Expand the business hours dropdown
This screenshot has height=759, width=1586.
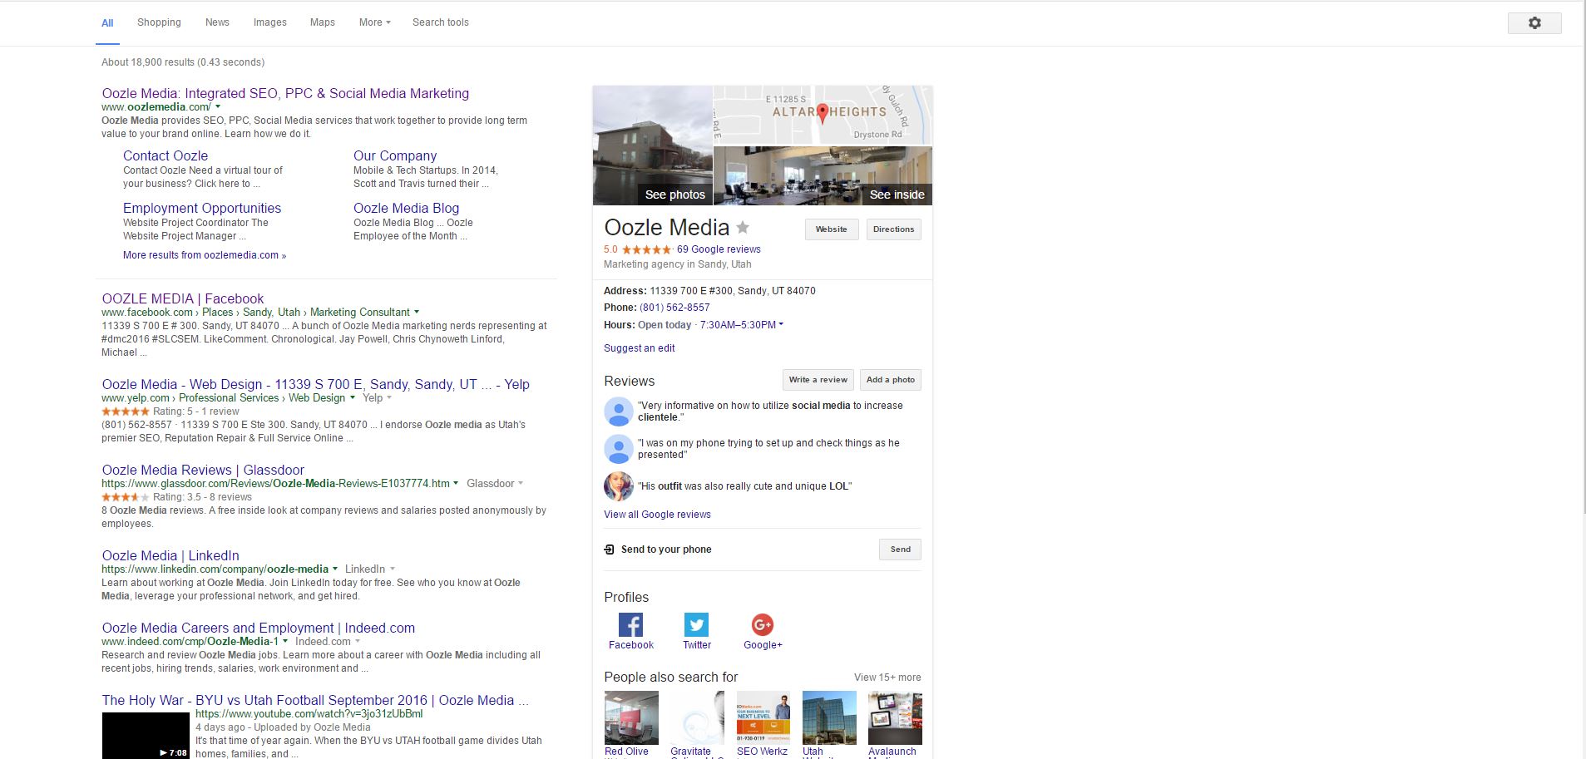pos(781,325)
